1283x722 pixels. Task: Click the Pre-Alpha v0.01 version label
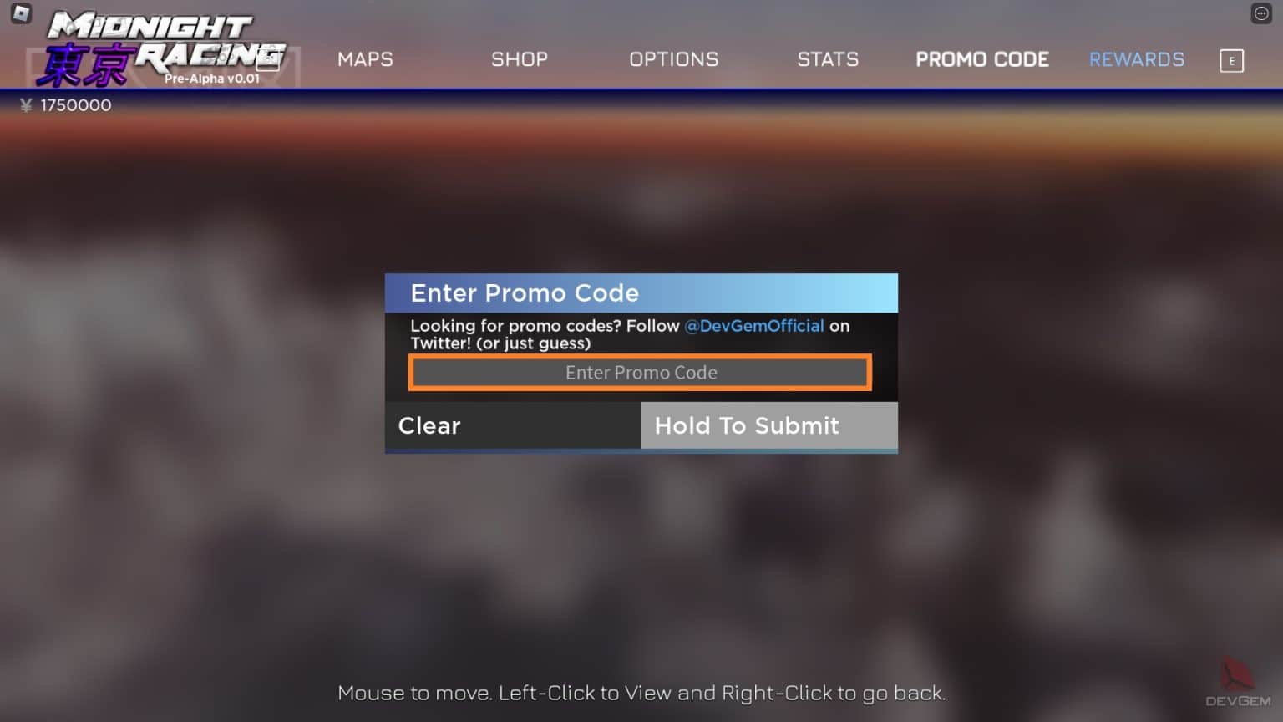(x=212, y=79)
